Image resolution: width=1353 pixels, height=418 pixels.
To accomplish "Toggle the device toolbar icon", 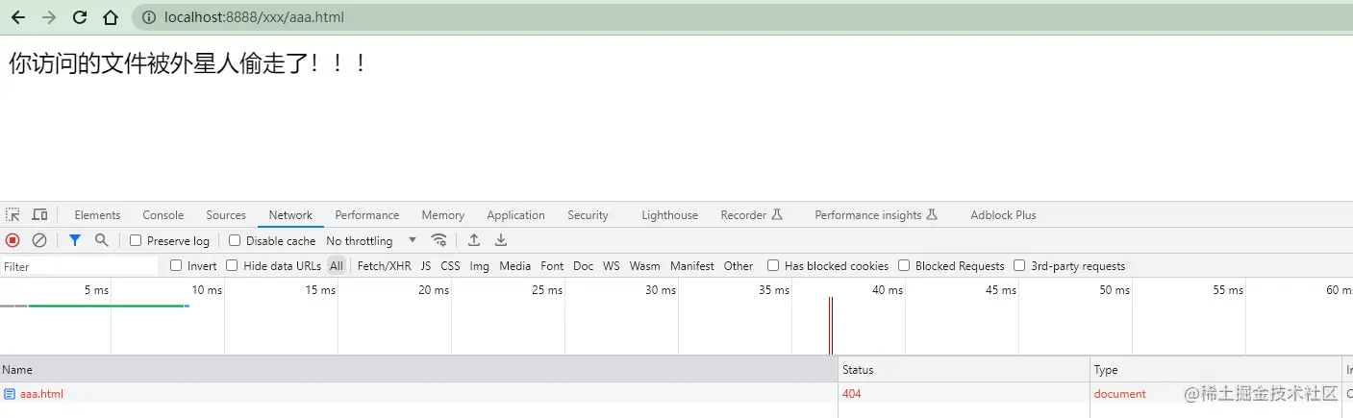I will point(39,215).
